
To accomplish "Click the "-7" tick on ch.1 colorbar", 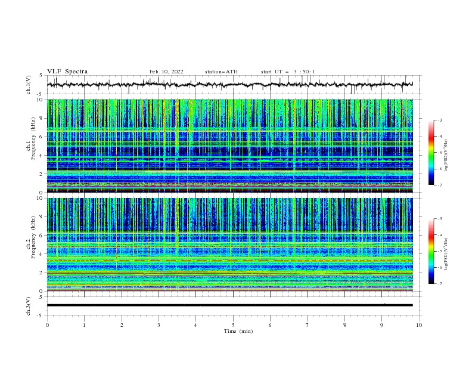I will pos(439,185).
